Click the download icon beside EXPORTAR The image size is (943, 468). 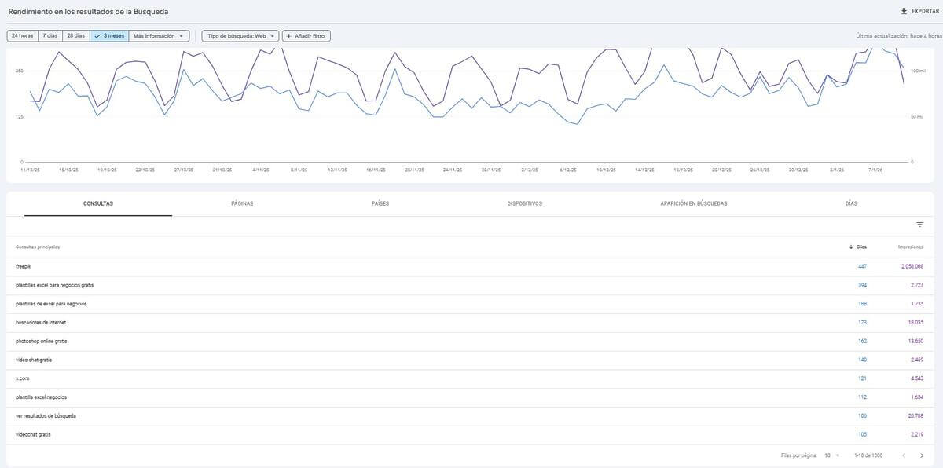pyautogui.click(x=902, y=9)
